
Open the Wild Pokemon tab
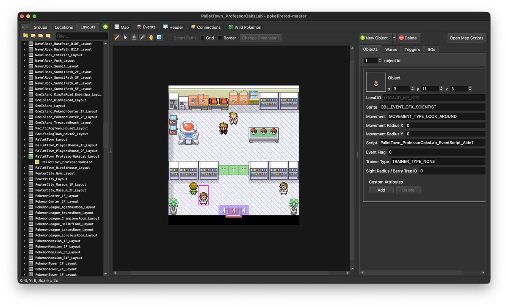245,27
